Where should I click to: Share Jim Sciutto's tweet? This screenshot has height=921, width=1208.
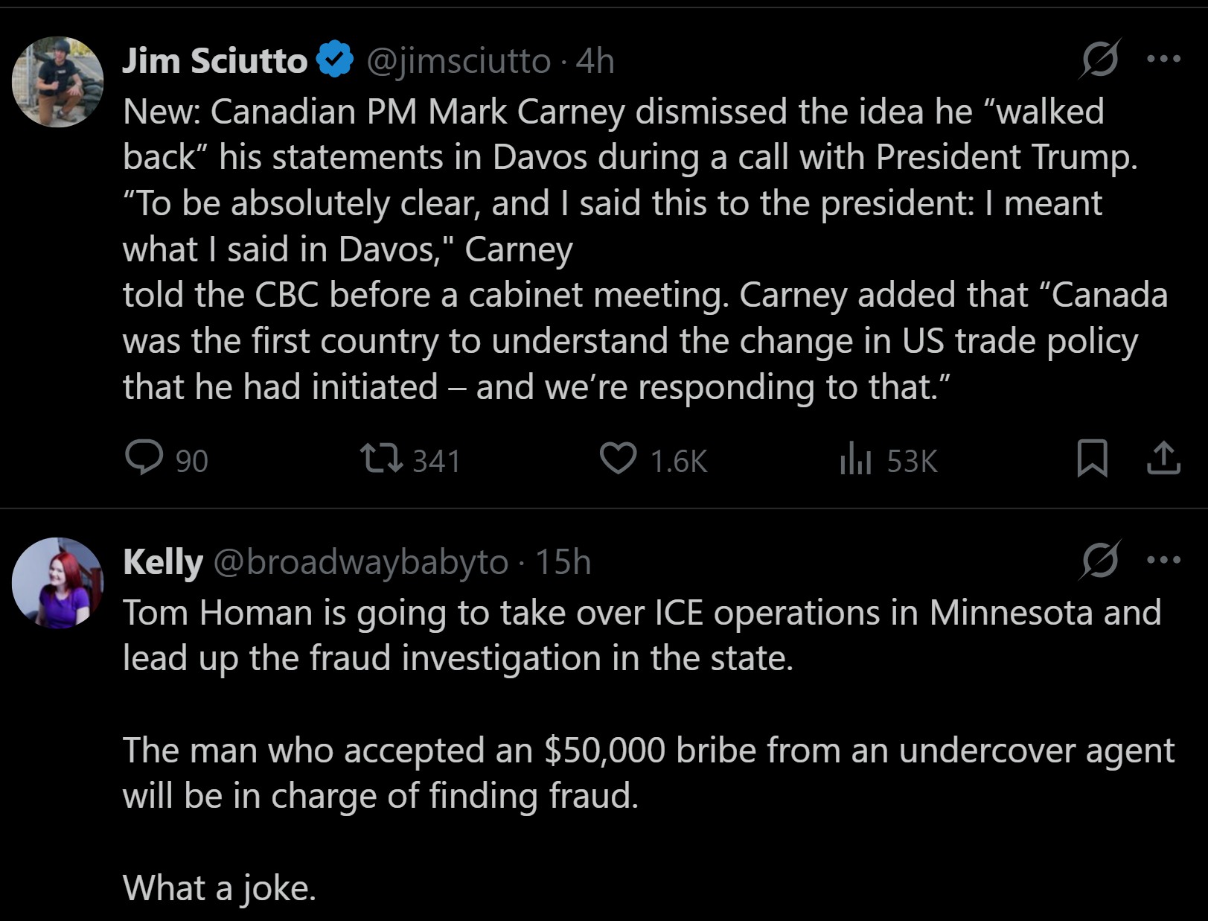(1163, 458)
